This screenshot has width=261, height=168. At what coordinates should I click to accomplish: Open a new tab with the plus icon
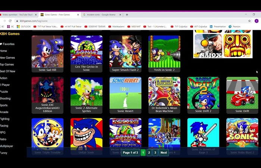[x=127, y=15]
